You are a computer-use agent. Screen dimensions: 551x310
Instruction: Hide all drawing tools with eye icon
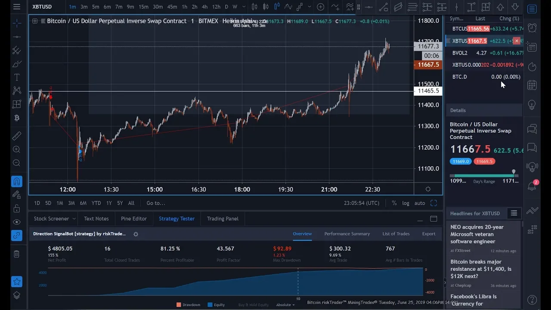pos(16,222)
